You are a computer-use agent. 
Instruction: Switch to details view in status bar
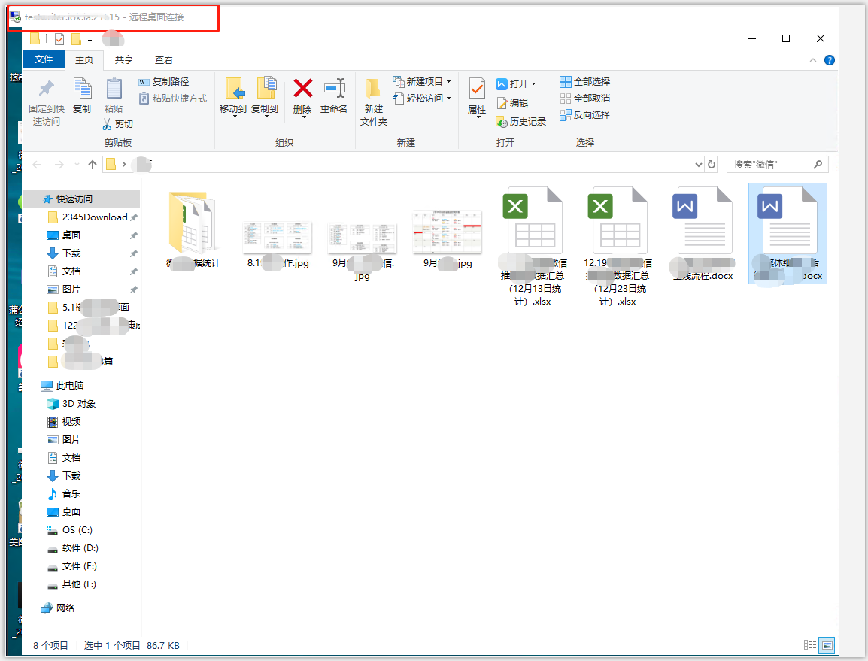(810, 645)
